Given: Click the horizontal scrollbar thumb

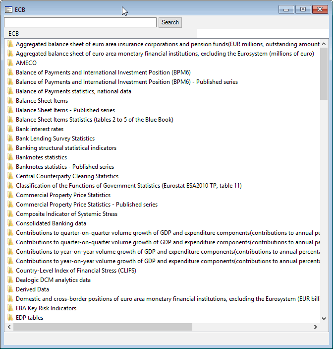Looking at the screenshot, I should tap(103, 327).
